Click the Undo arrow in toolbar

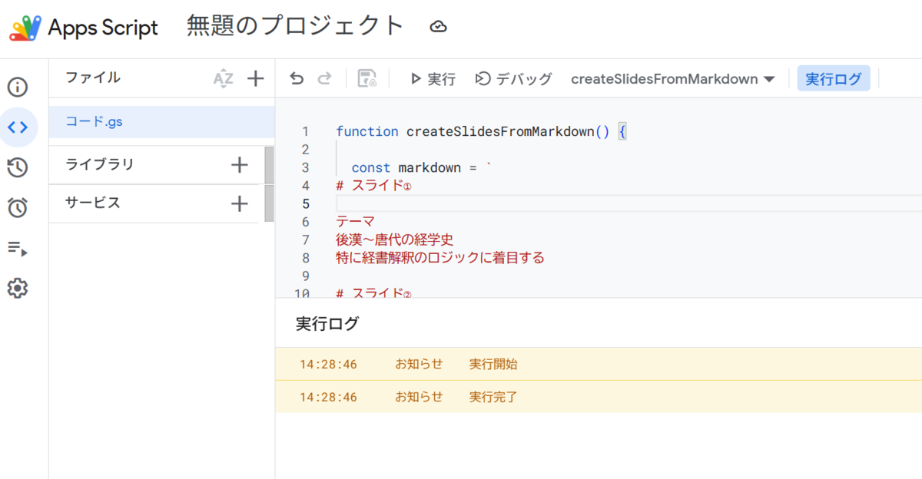[297, 78]
